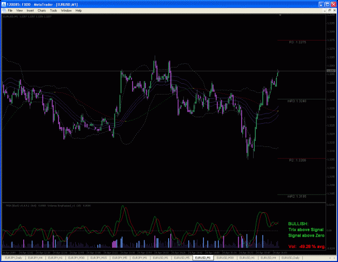Open the Tools menu
338x262 pixels.
54,11
